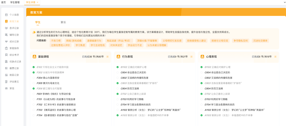Click the 认为未被父母理解 tag
The width and height of the screenshot is (286, 126).
click(157, 45)
